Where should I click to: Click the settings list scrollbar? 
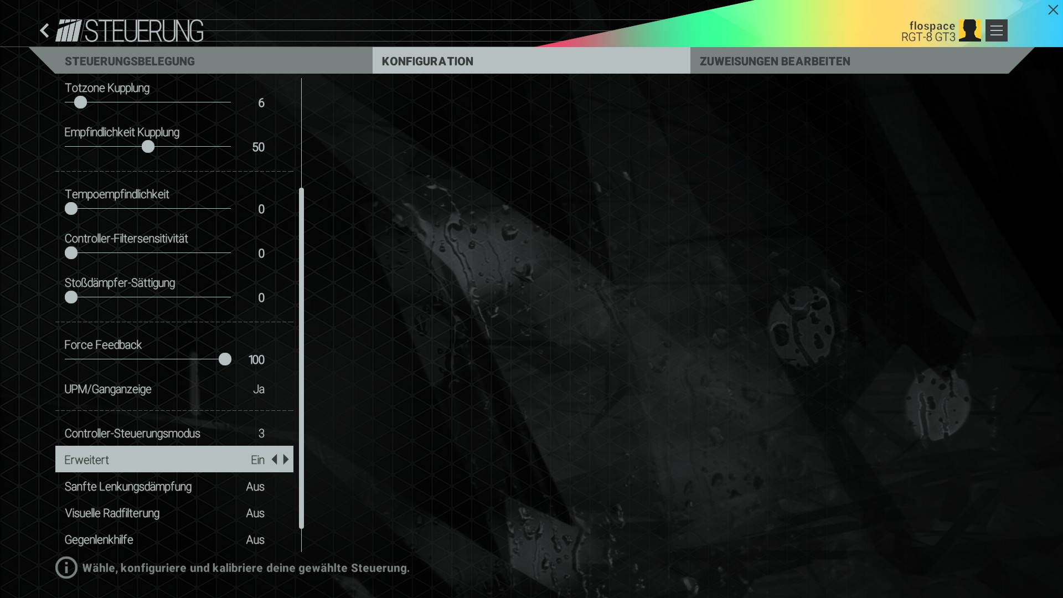(302, 358)
